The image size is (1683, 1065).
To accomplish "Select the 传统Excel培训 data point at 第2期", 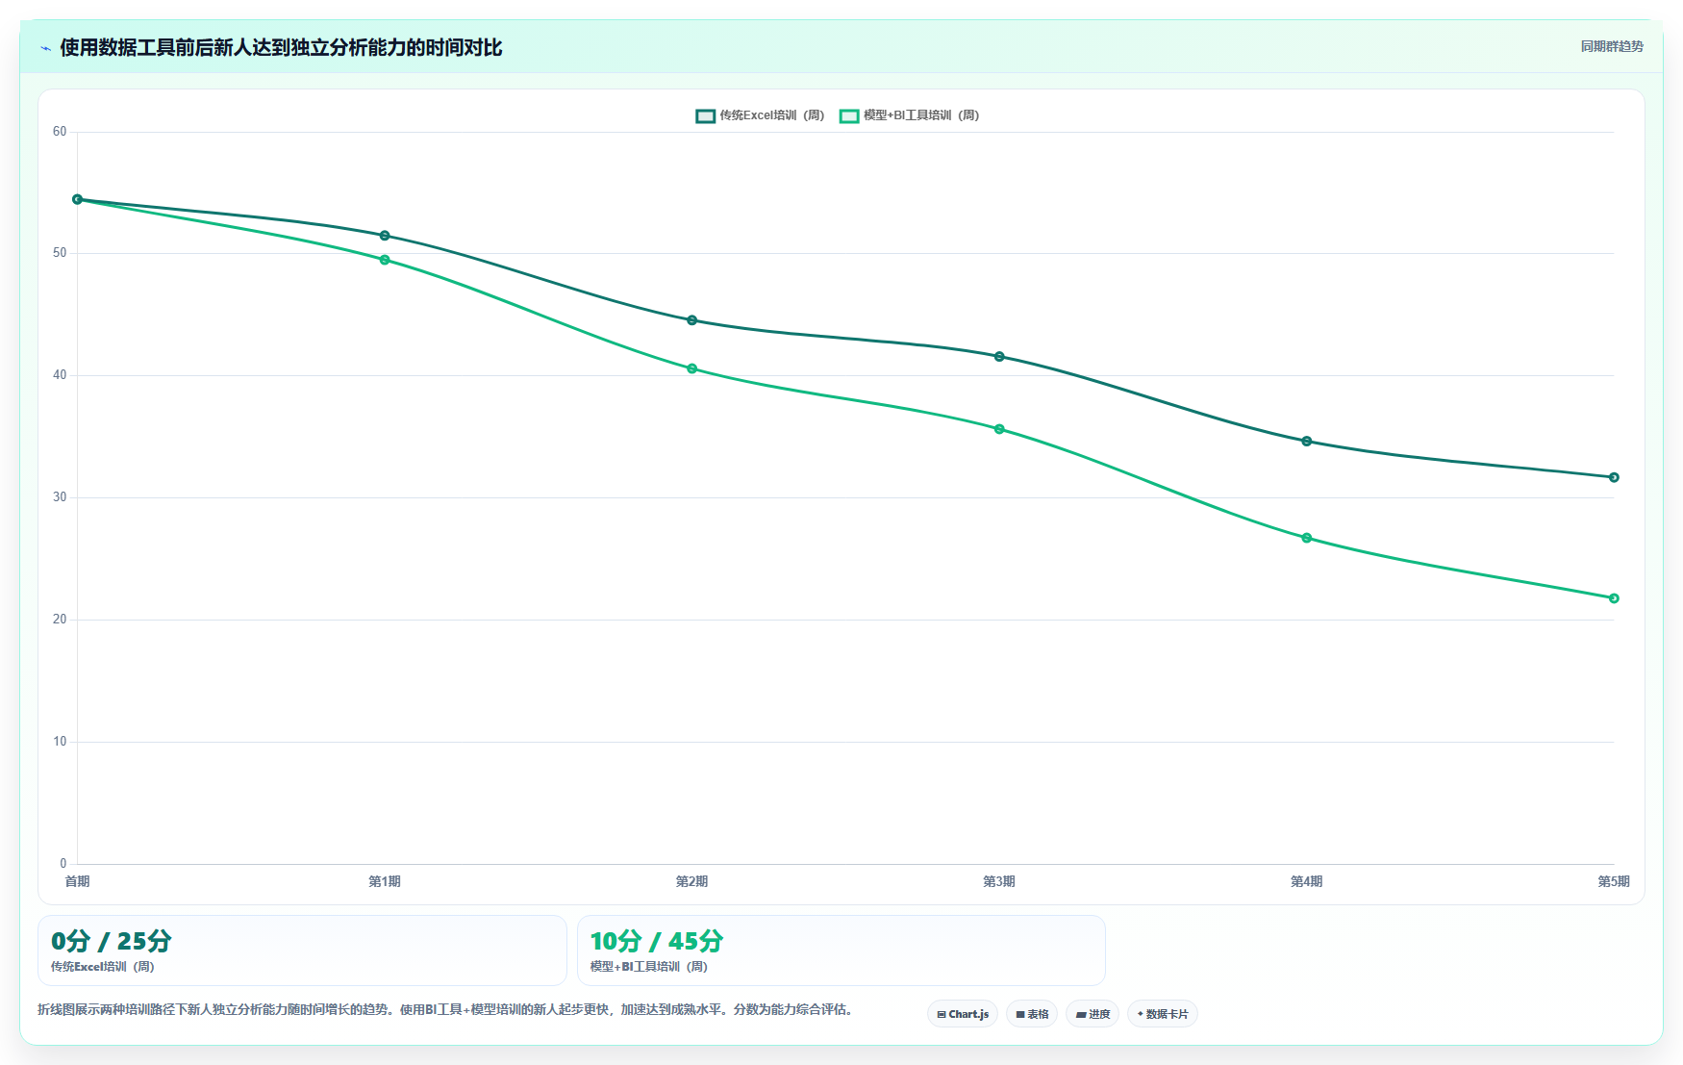I will [691, 320].
